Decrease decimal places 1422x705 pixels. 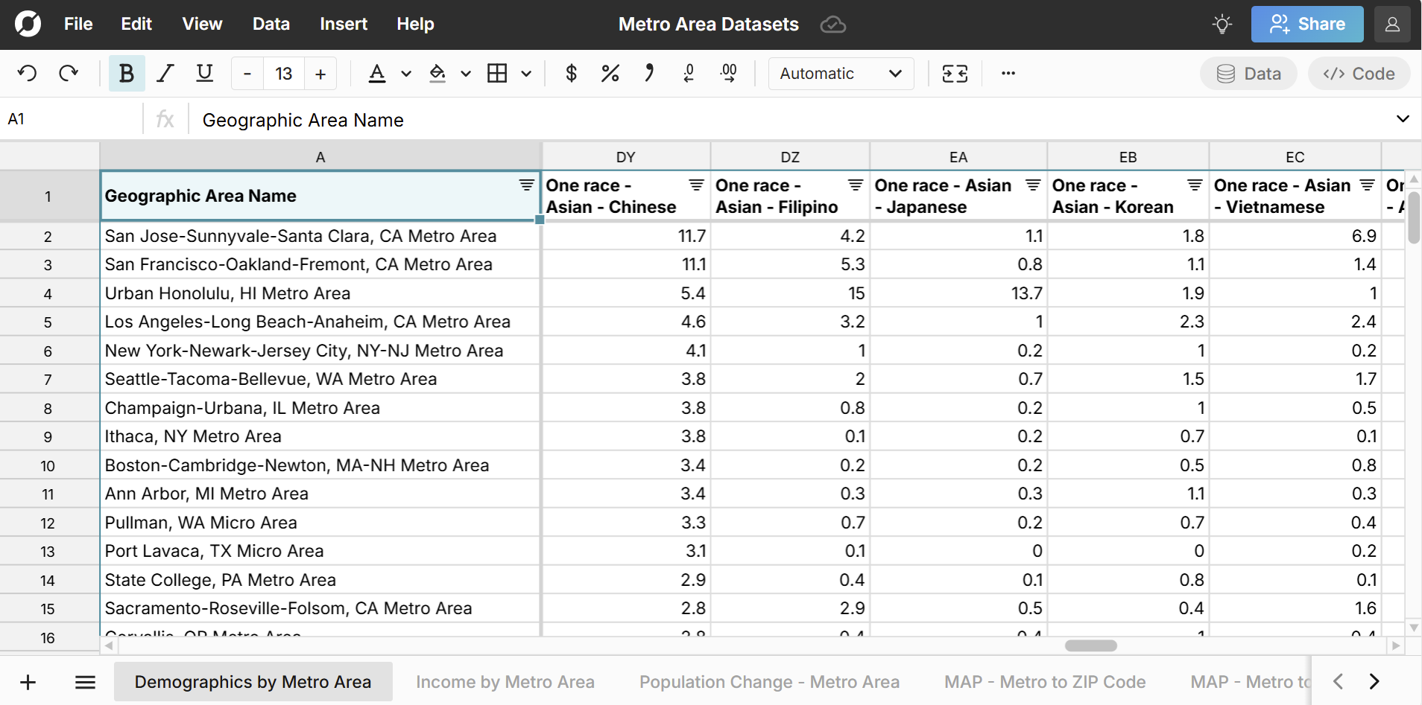[689, 73]
